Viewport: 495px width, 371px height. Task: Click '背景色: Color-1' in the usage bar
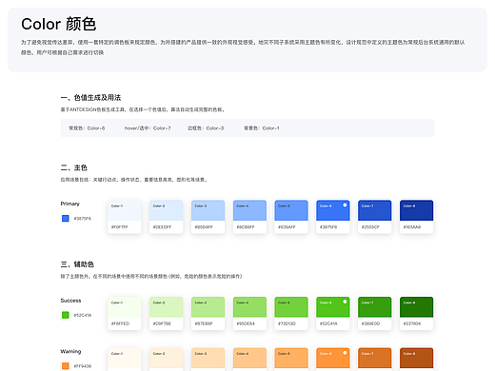click(x=262, y=128)
